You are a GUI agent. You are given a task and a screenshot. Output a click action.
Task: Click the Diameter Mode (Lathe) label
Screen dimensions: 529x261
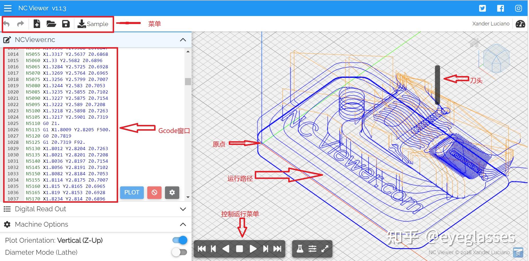tap(41, 252)
